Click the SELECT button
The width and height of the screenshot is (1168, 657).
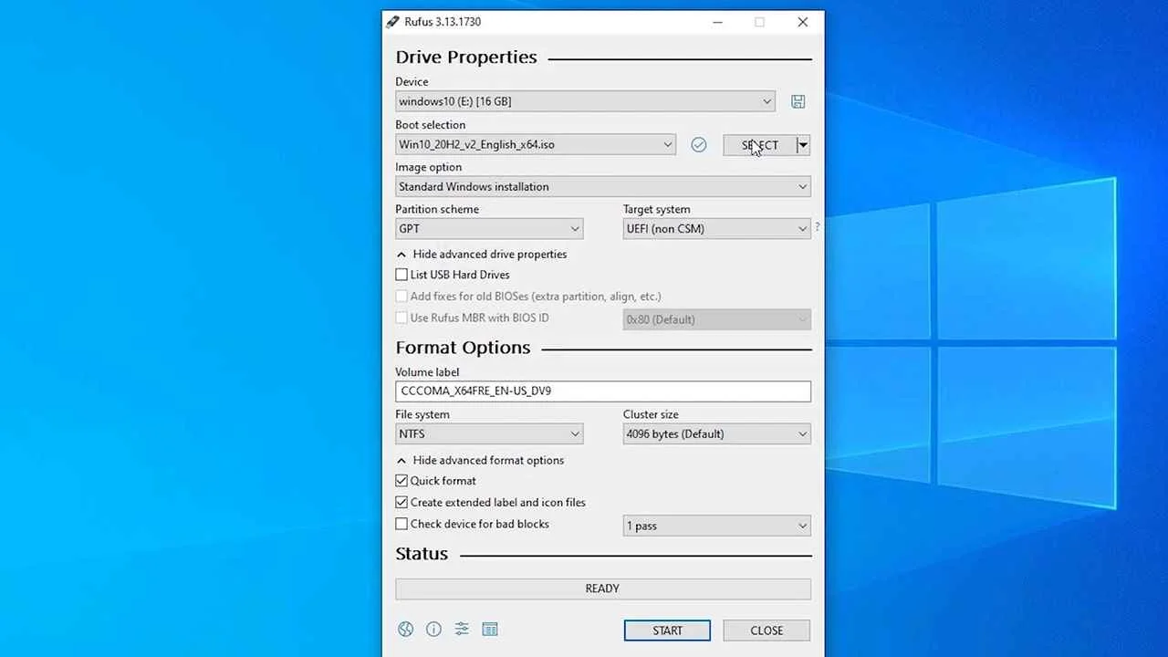(760, 144)
